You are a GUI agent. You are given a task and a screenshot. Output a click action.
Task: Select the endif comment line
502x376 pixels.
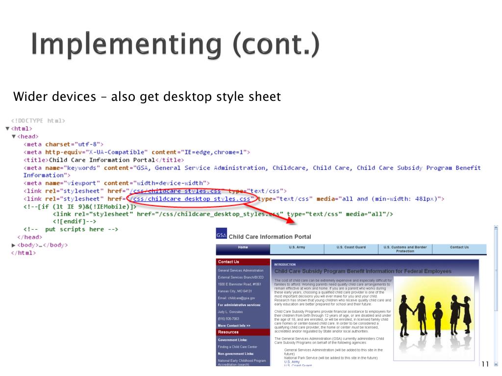(x=75, y=222)
